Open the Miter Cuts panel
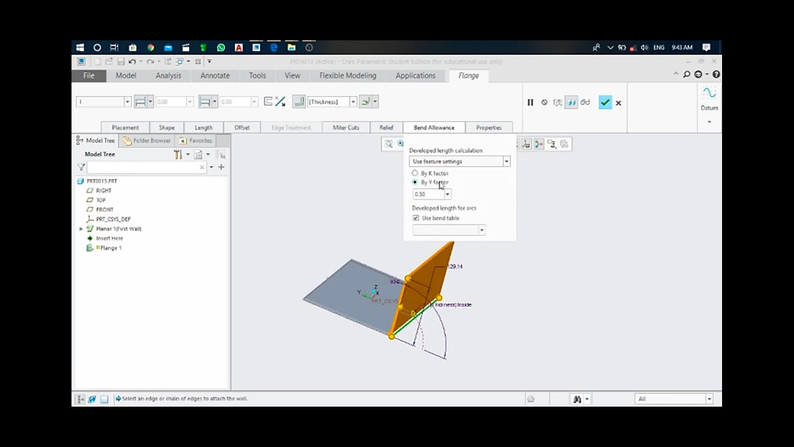 346,128
